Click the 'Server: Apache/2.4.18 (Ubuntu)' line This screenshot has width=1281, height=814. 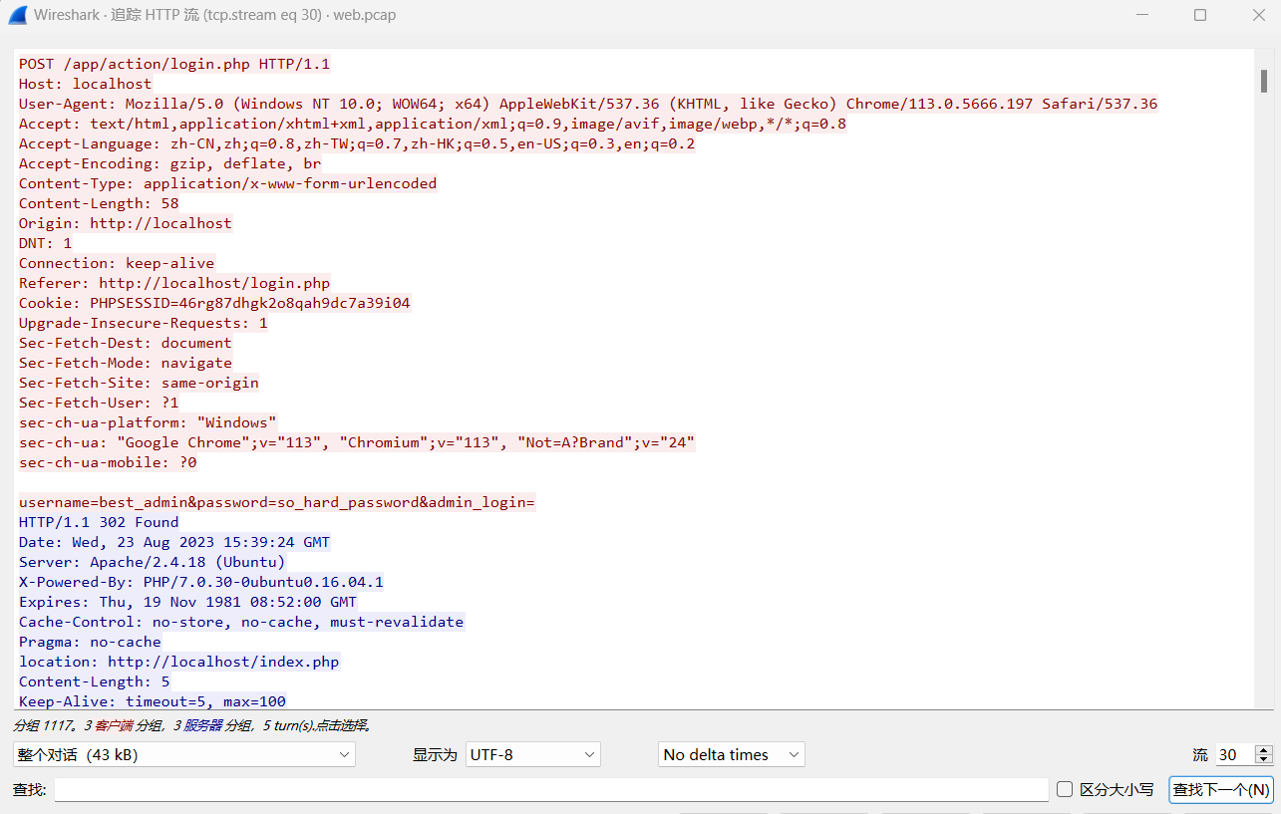point(153,562)
